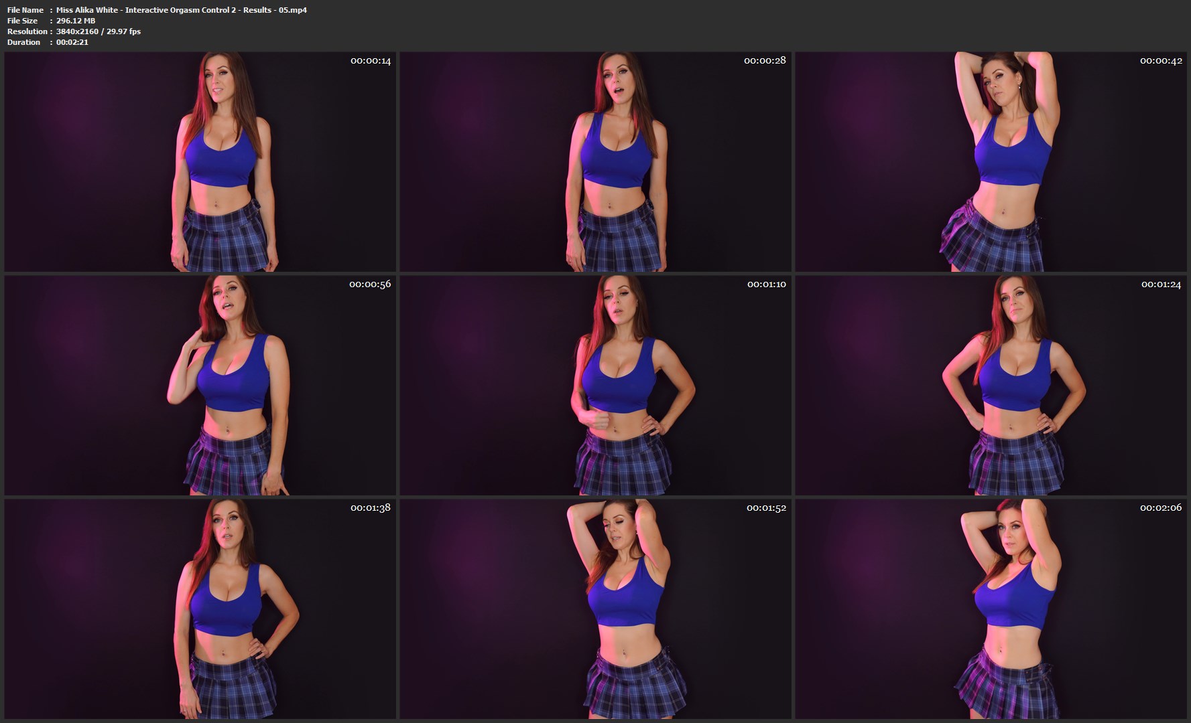Click the 296.12 MB file size value
Screen dimensions: 1191x723
[x=76, y=21]
